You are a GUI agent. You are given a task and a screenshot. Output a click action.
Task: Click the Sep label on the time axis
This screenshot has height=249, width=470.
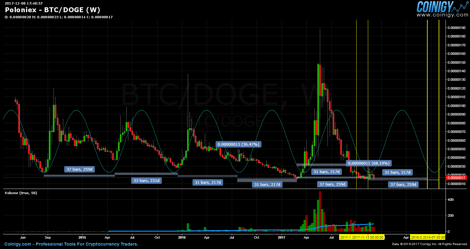pyautogui.click(x=48, y=237)
